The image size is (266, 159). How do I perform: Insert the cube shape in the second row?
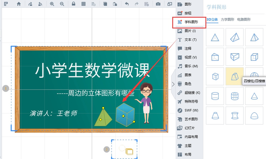click(254, 57)
